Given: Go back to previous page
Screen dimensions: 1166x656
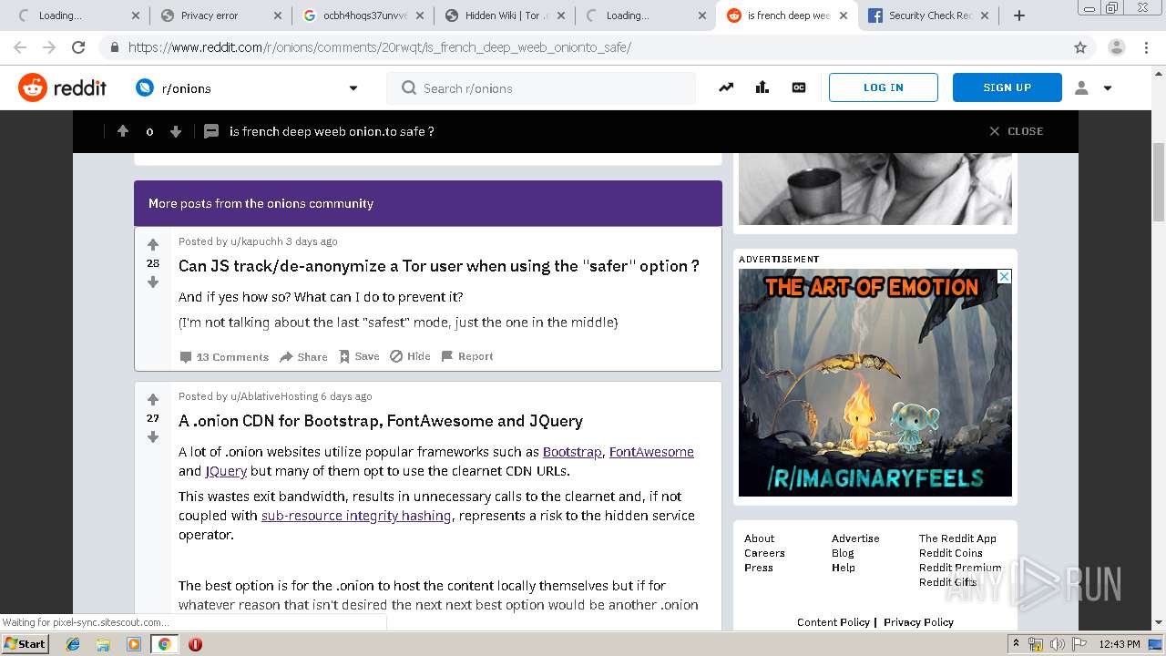Looking at the screenshot, I should 20,47.
